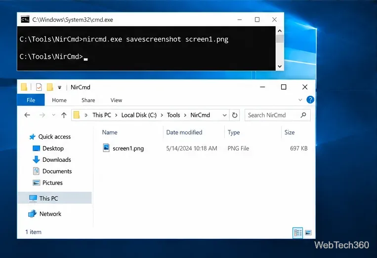Click the New folder quick access toolbar icon

click(50, 87)
